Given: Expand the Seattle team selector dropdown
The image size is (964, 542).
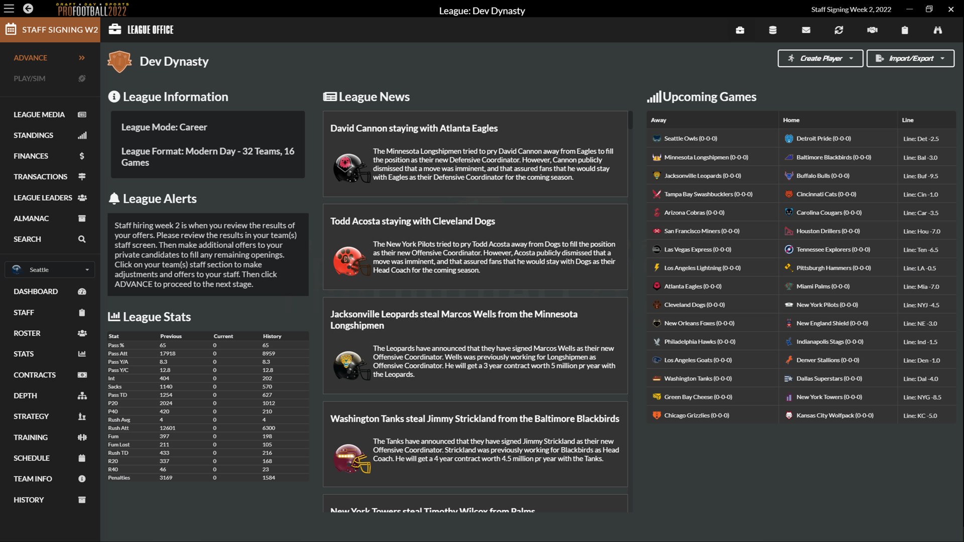Looking at the screenshot, I should [49, 269].
